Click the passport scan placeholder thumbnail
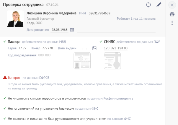 pos(82,61)
